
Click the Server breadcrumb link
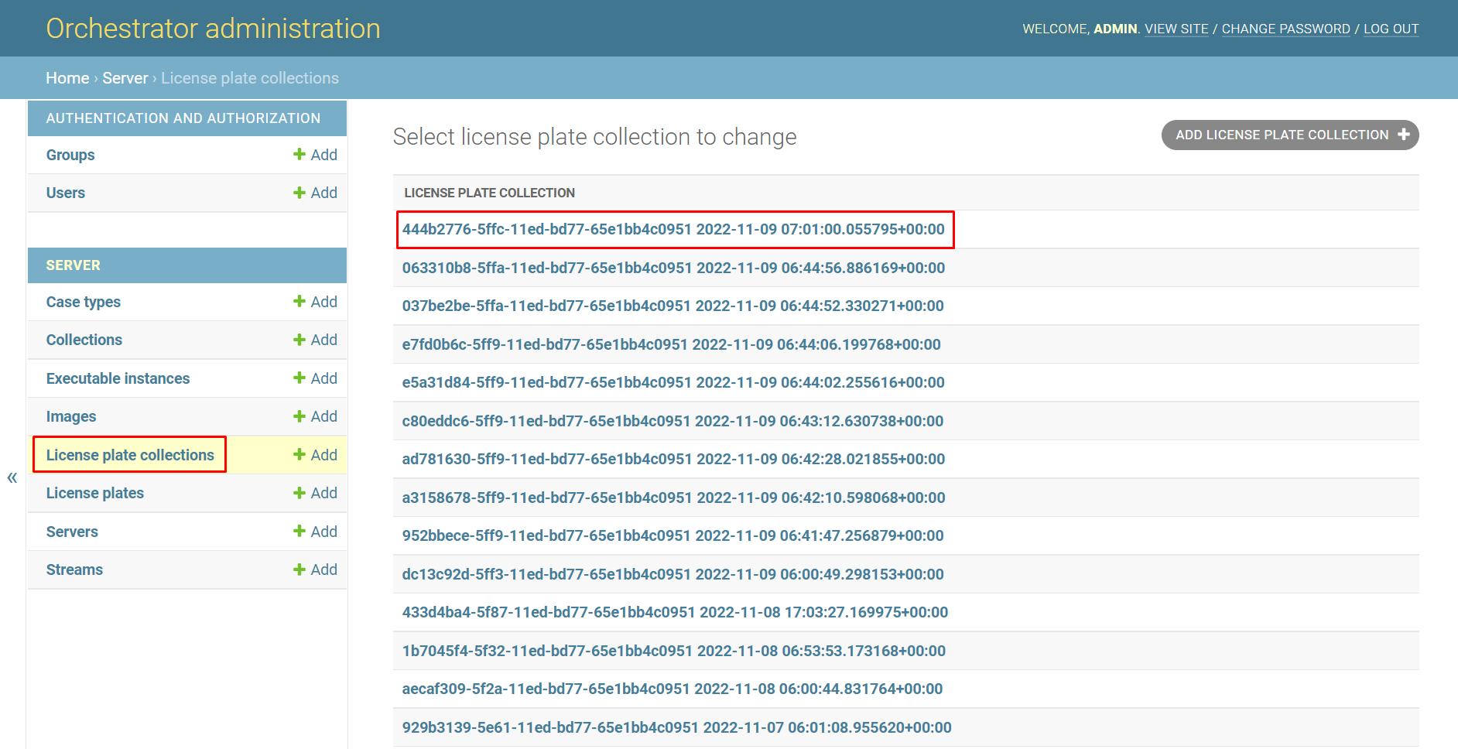[125, 78]
